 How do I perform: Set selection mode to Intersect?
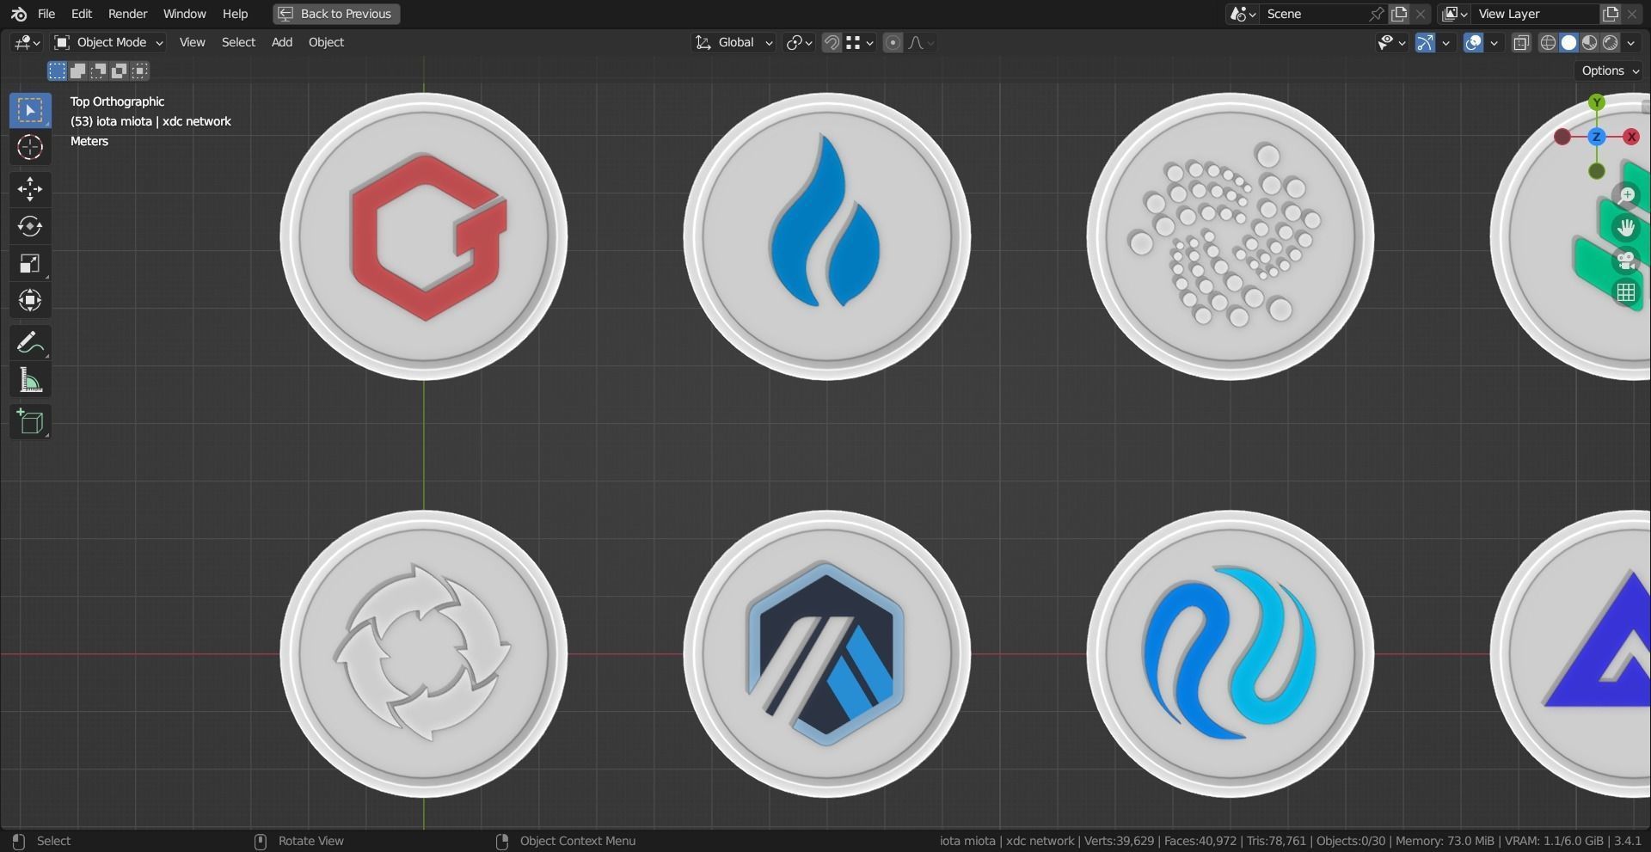(x=139, y=70)
